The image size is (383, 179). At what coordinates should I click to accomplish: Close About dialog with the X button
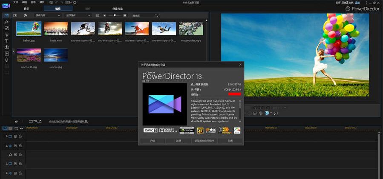(240, 65)
